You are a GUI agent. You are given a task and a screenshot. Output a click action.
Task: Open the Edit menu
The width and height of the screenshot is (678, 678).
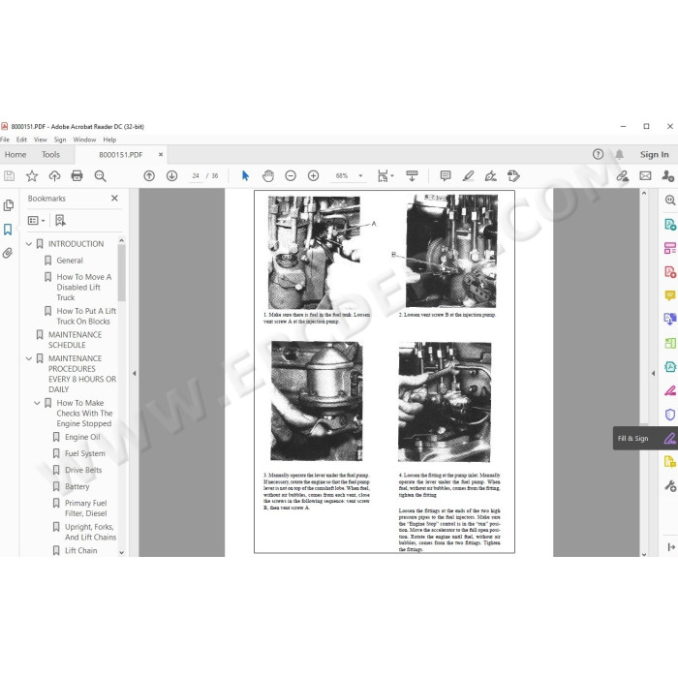[21, 139]
